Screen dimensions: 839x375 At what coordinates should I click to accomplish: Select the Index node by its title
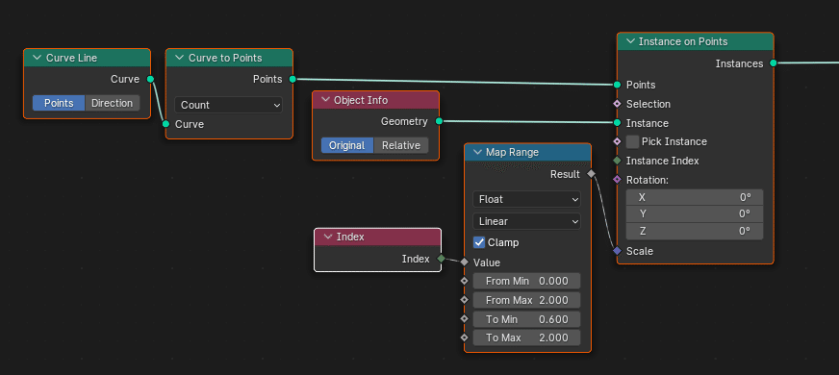(x=350, y=237)
